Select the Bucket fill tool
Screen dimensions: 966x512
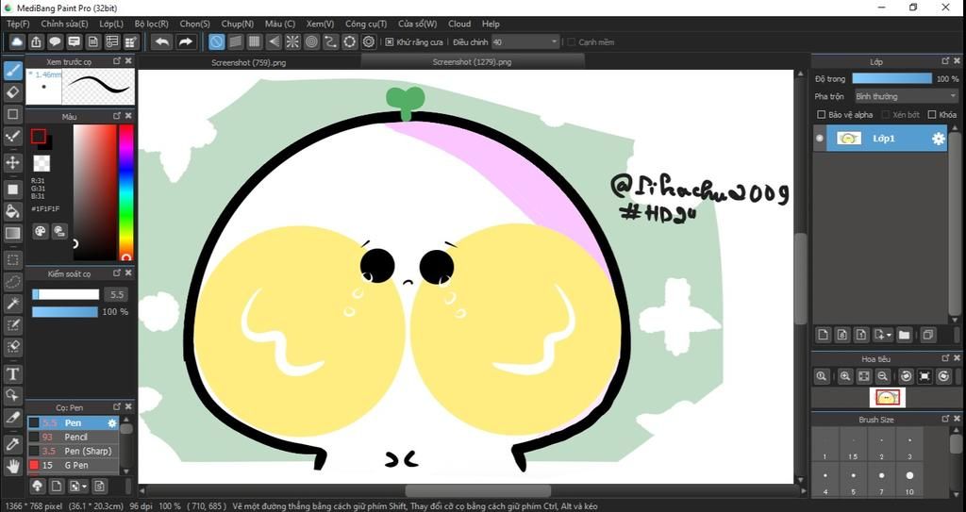tap(13, 210)
